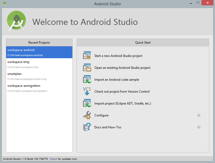This screenshot has height=163, width=215.
Task: Expand the Docs and How-Tos arrow
Action: click(199, 127)
